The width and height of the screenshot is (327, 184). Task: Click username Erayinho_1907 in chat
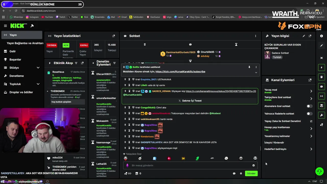[149, 79]
